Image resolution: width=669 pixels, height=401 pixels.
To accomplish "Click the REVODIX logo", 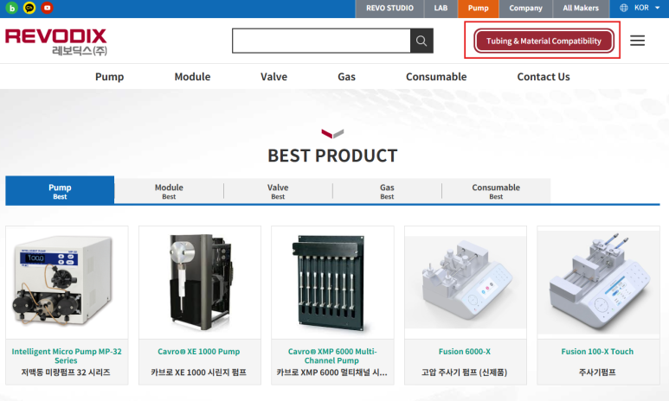I will 56,41.
